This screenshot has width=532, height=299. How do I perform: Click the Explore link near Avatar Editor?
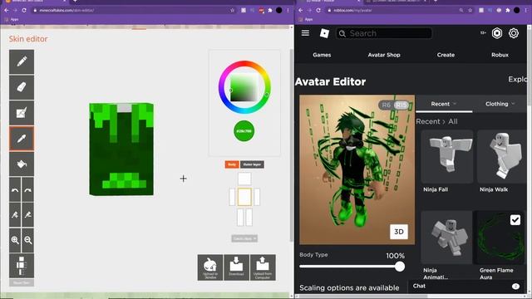click(518, 80)
